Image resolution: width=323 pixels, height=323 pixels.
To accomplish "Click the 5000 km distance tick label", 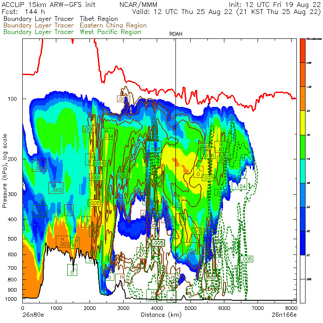I will pyautogui.click(x=191, y=308).
